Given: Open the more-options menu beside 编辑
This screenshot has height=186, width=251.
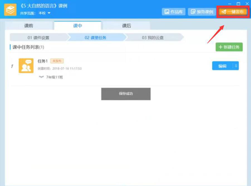Looking at the screenshot, I should point(236,66).
